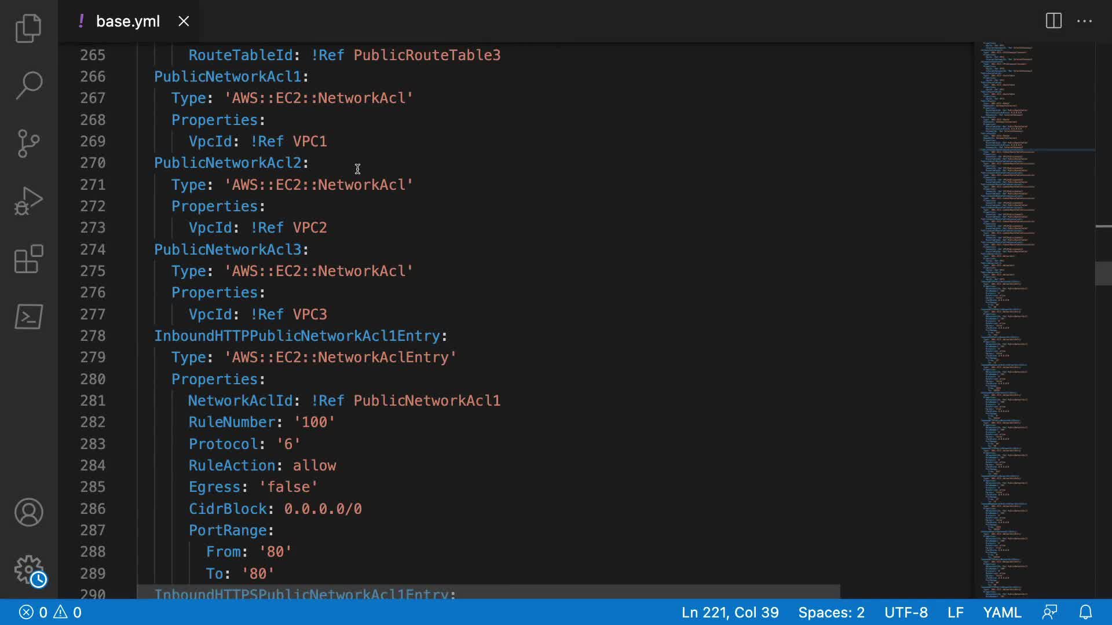Open the Manage gear icon
The image size is (1112, 625).
(x=28, y=570)
